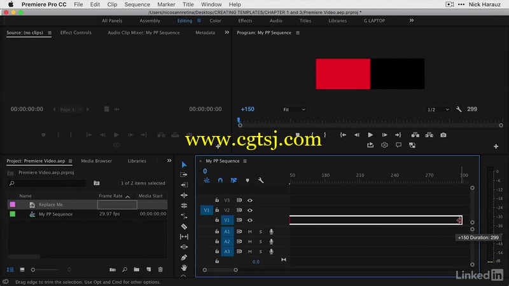The height and width of the screenshot is (286, 509).
Task: Switch to Color workspace
Action: 215,20
